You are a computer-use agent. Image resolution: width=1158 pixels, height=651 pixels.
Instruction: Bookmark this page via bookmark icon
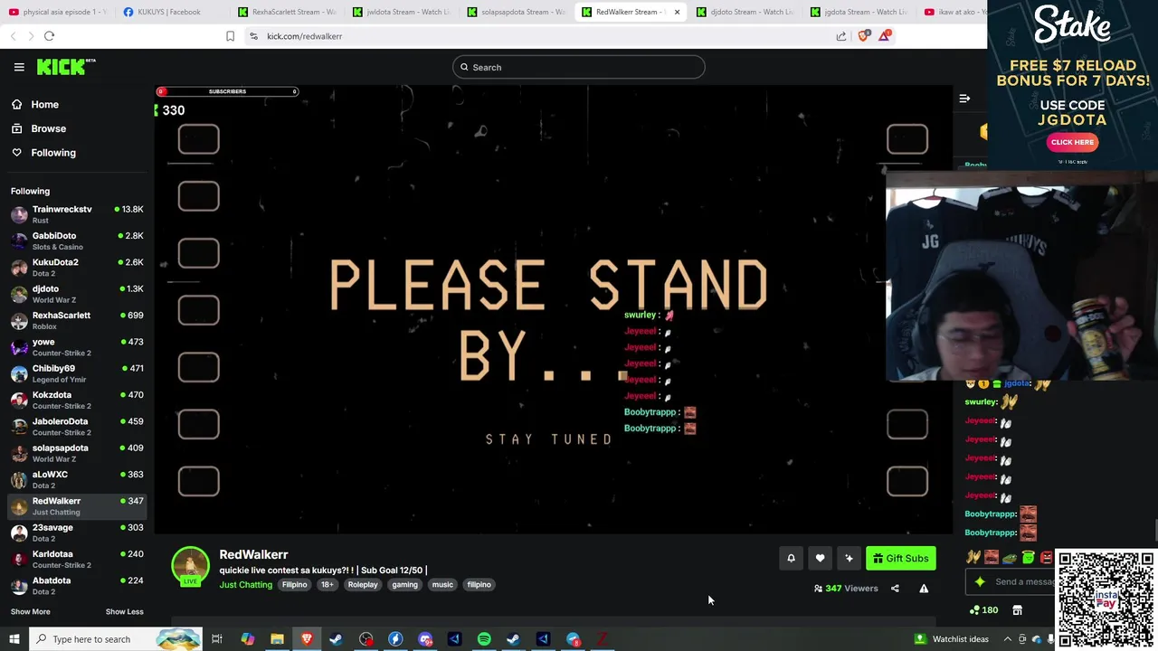click(x=230, y=36)
